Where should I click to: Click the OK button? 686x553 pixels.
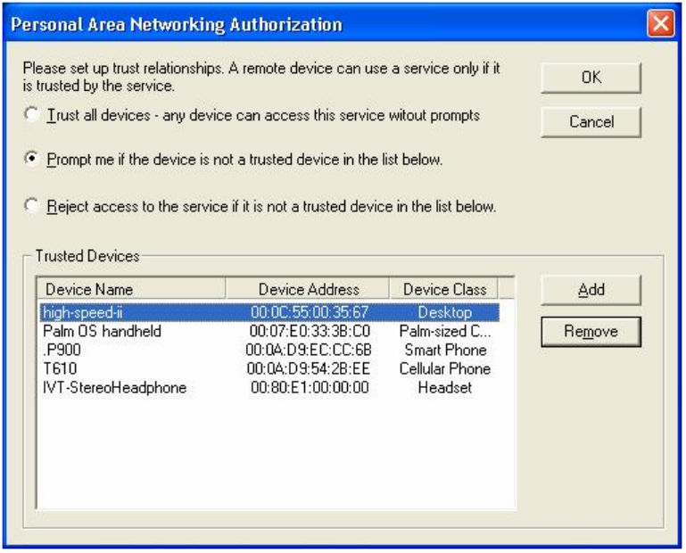(x=591, y=78)
